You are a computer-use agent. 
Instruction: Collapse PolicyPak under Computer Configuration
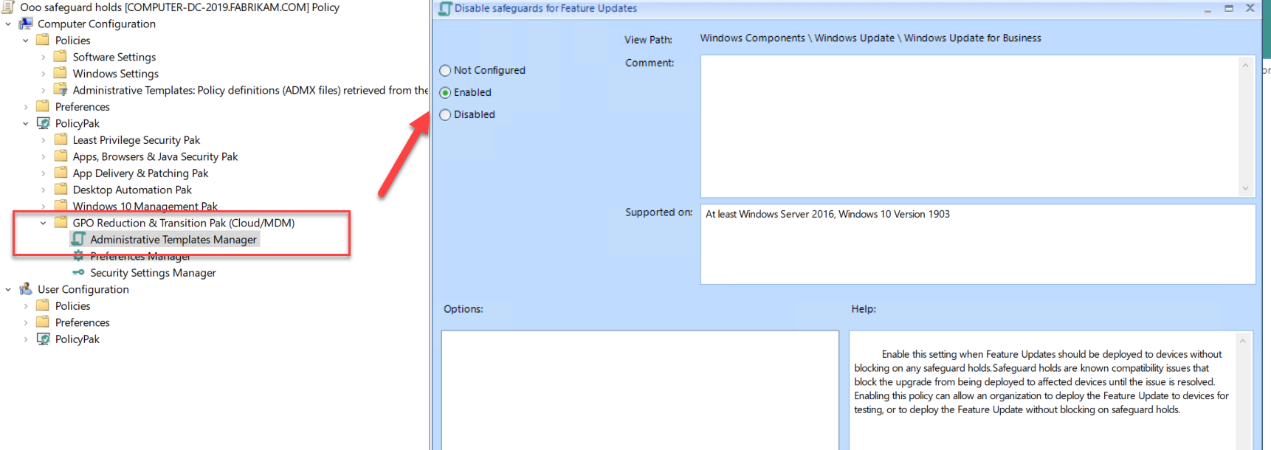pyautogui.click(x=26, y=123)
